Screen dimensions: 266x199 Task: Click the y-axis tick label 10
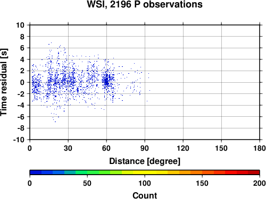tap(20, 25)
